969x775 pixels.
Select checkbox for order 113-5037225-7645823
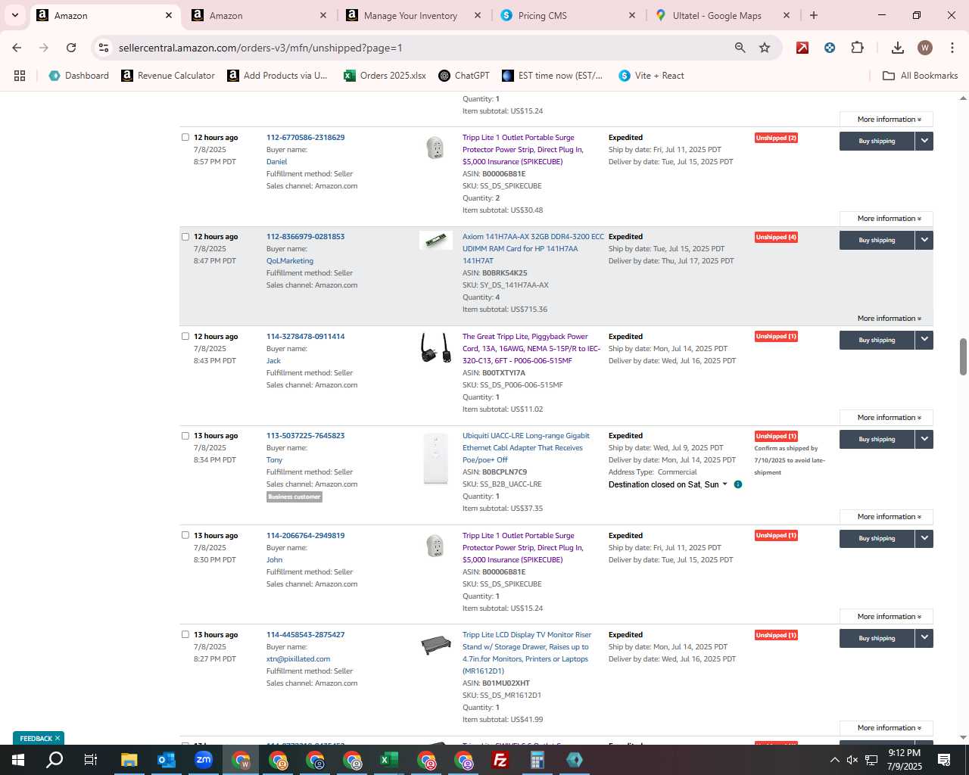point(185,435)
